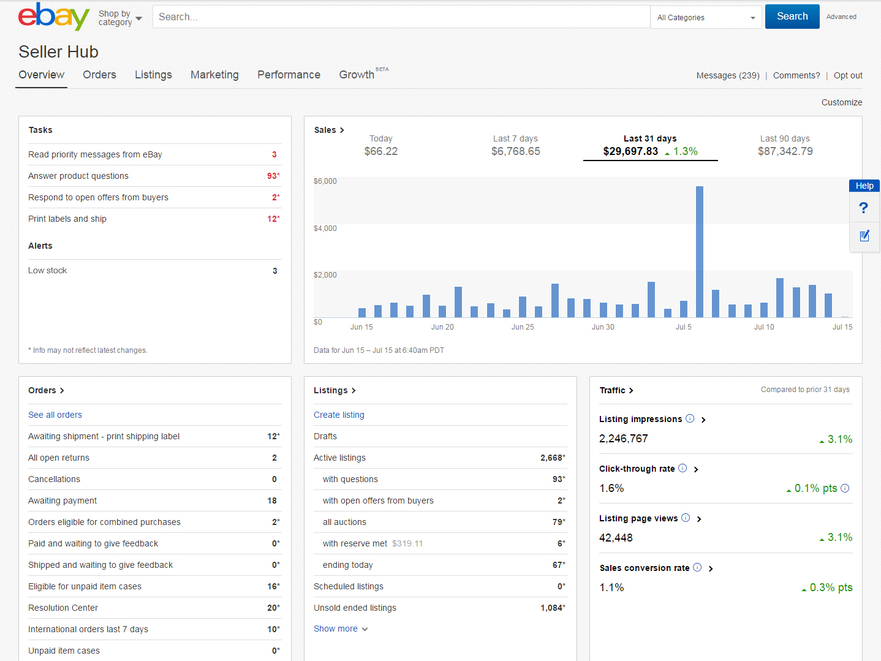Switch to the Listings tab
Viewport: 881px width, 661px height.
click(153, 75)
